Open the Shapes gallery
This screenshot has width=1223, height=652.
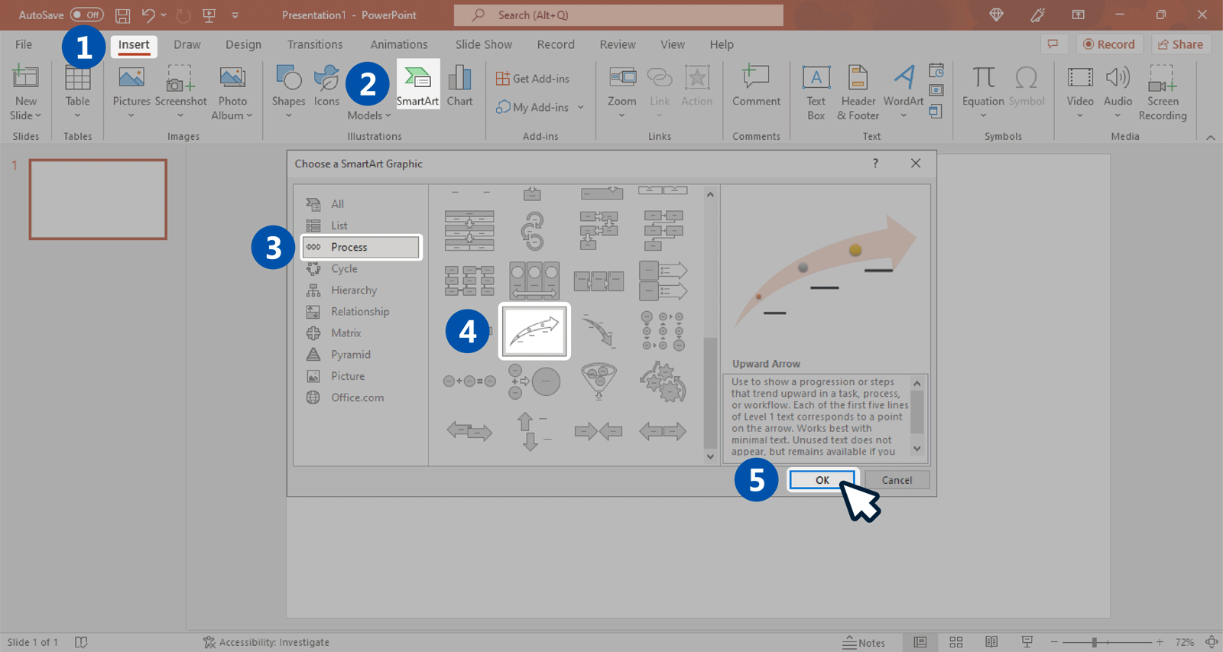pos(288,92)
